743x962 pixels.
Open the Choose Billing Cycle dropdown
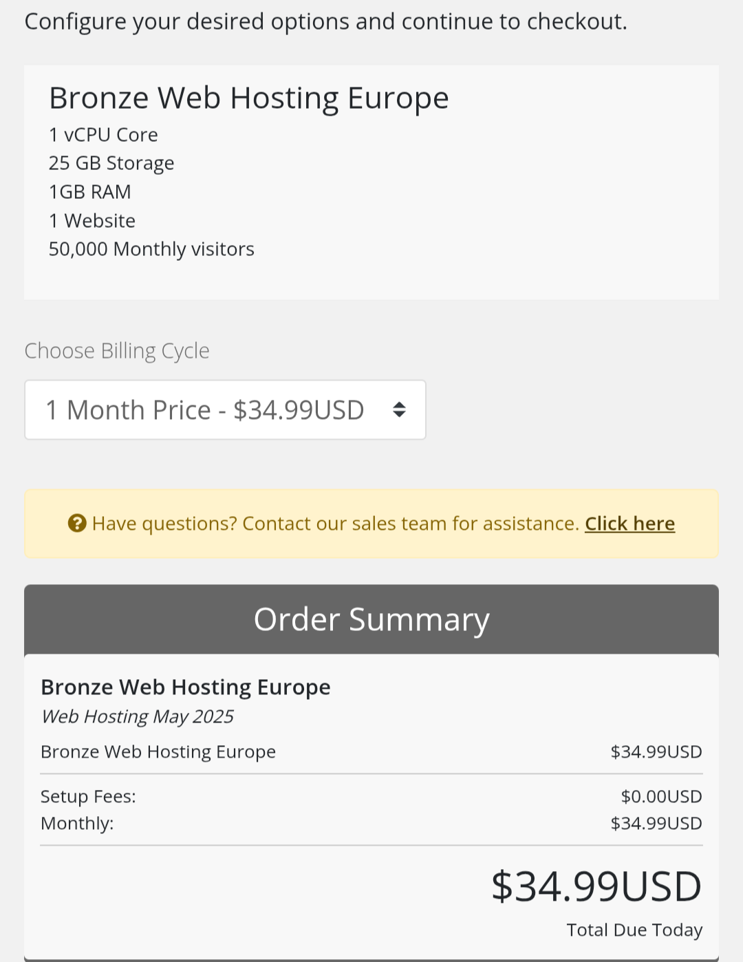pyautogui.click(x=225, y=409)
